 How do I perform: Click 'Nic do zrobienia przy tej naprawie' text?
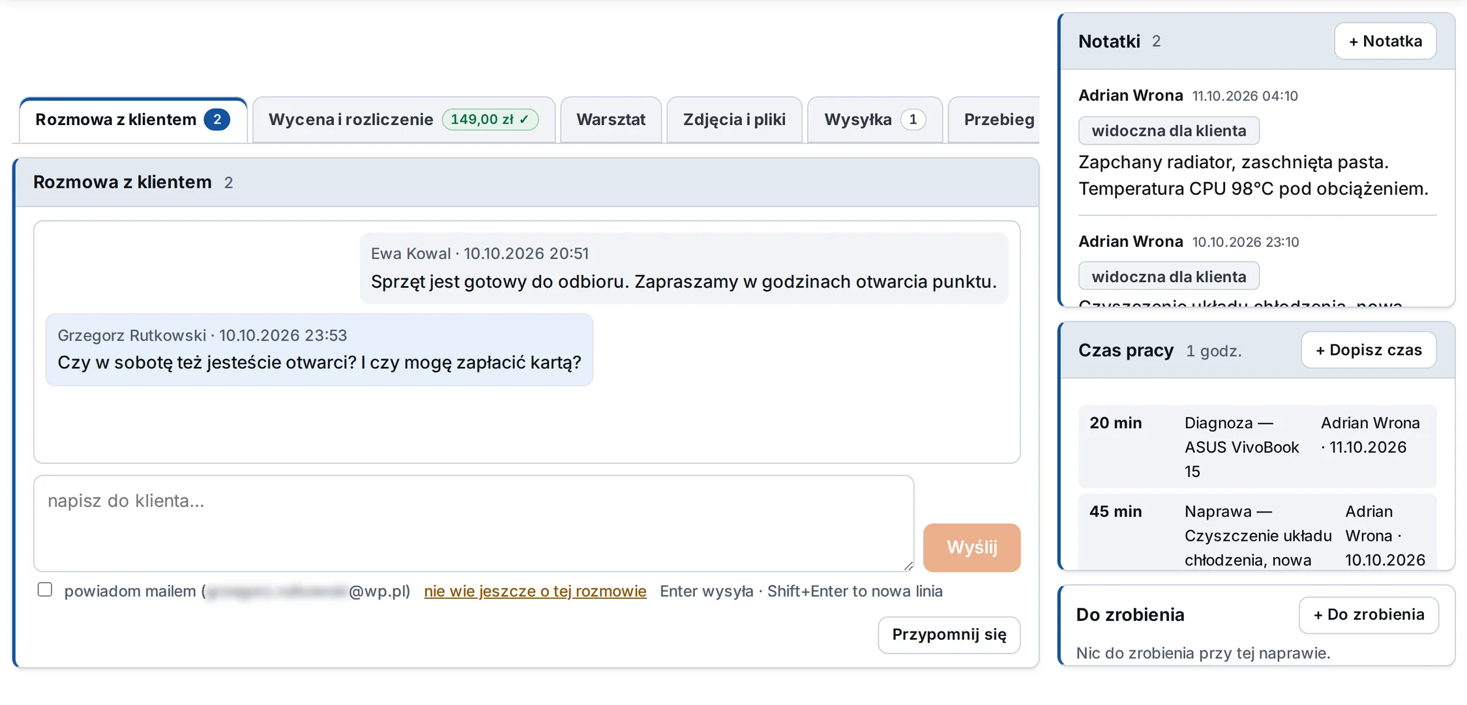click(x=1203, y=653)
